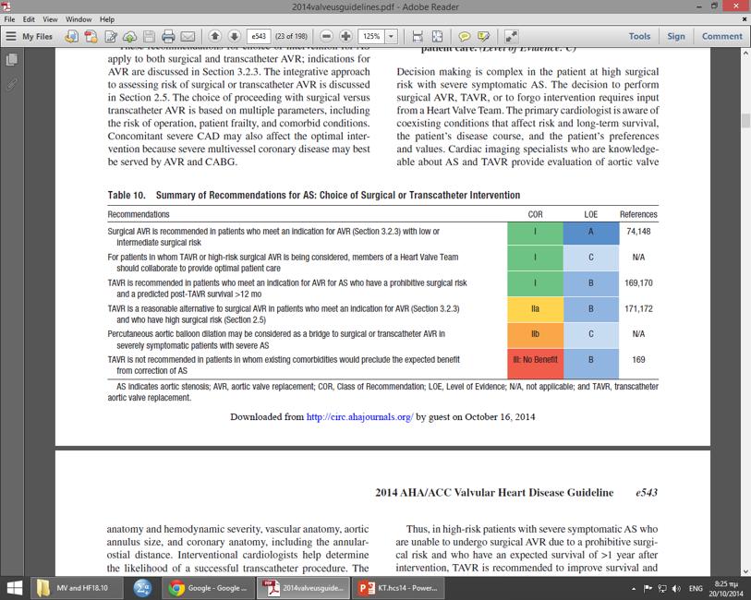Click the References value 171,172
This screenshot has width=751, height=600.
tap(638, 309)
